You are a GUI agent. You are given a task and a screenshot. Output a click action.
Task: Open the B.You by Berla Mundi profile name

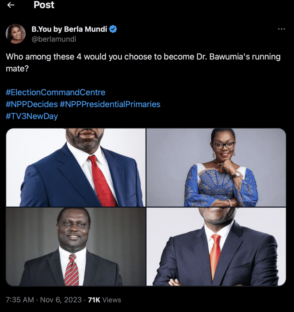tap(69, 29)
